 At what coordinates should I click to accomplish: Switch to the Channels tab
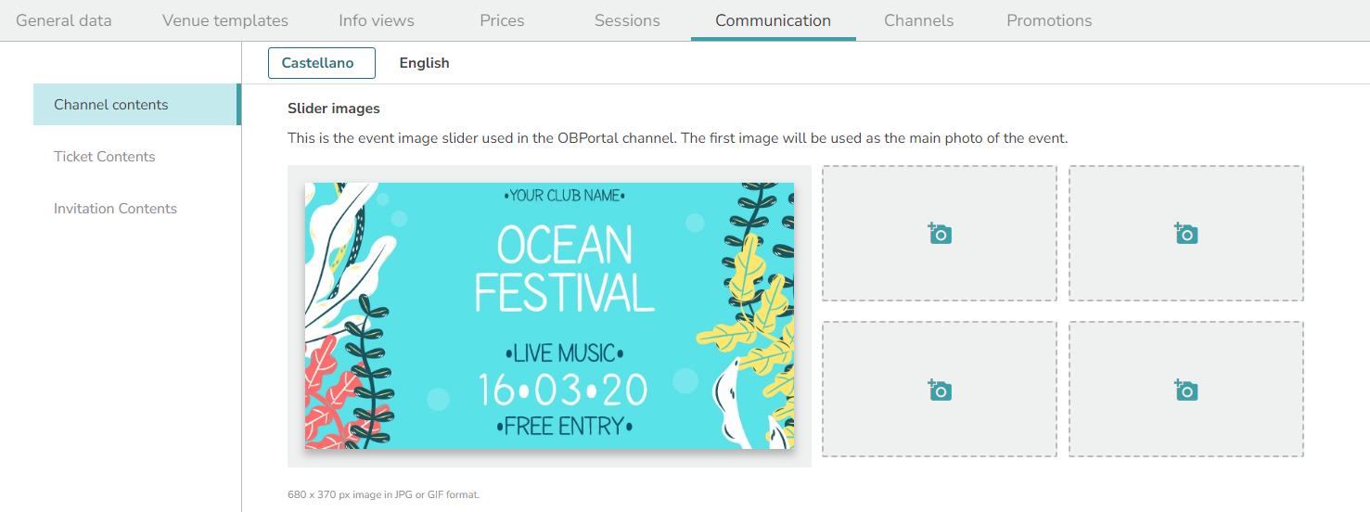click(x=918, y=20)
